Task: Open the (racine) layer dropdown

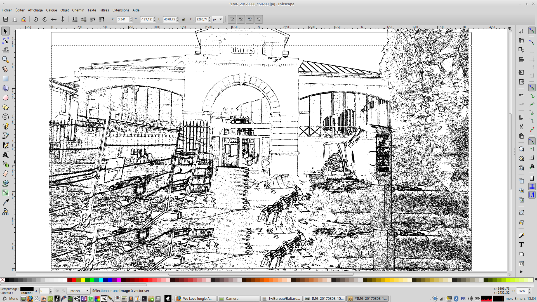Action: point(79,291)
